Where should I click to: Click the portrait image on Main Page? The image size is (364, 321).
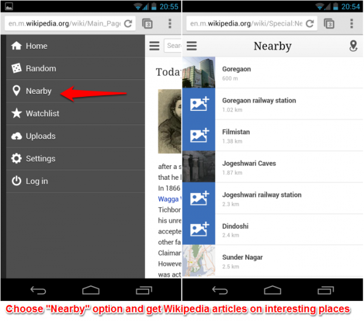coord(170,121)
